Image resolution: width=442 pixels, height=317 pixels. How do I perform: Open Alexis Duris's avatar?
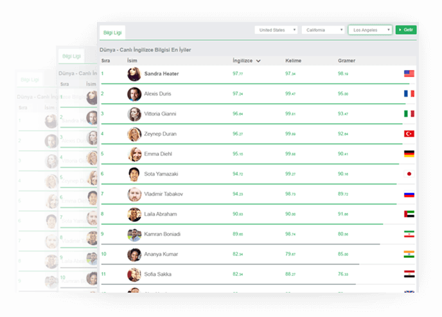[134, 94]
